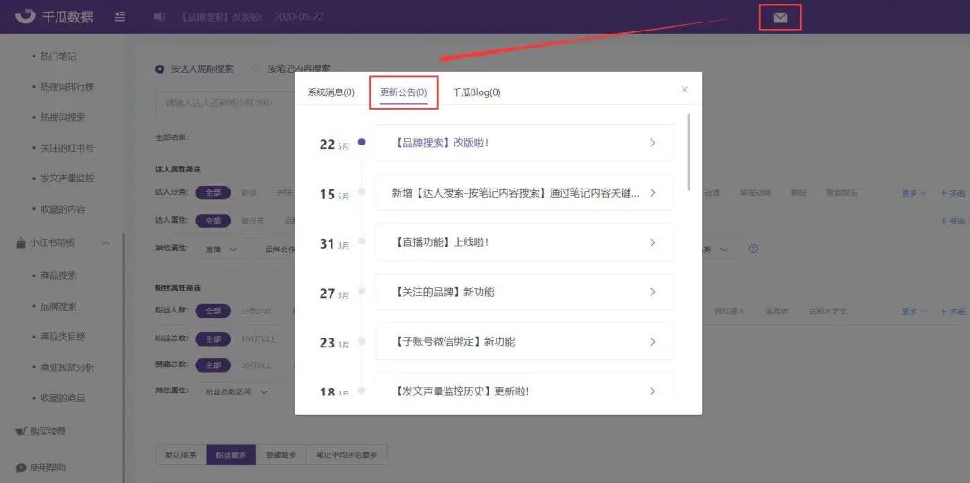
Task: Open dropdown left of help icon
Action: tap(718, 250)
